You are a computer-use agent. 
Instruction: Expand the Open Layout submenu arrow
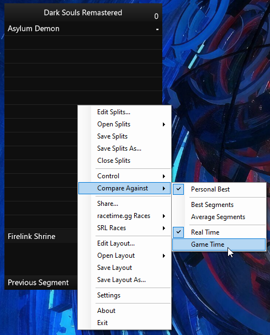pyautogui.click(x=164, y=256)
